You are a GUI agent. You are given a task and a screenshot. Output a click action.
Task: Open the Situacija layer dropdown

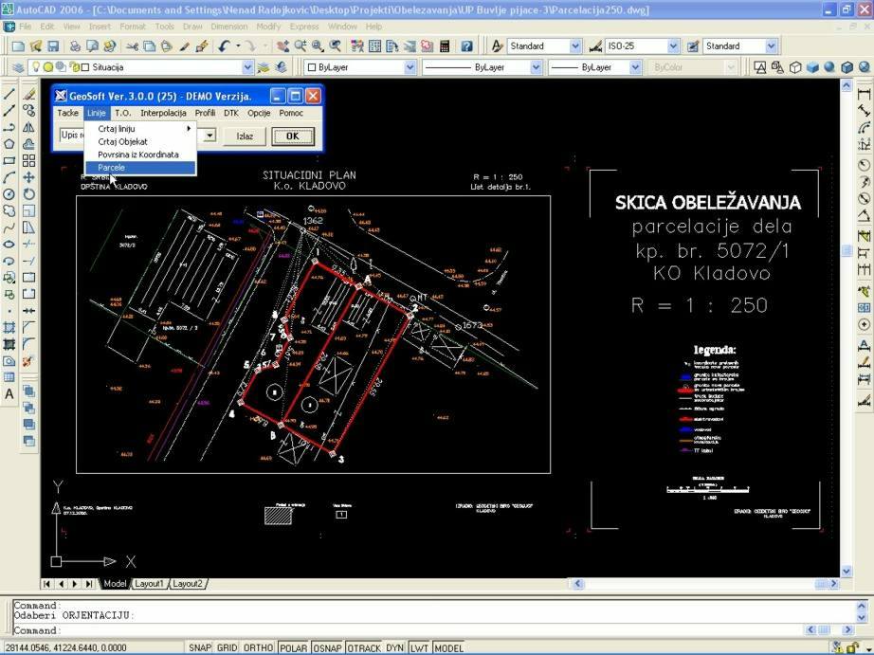pyautogui.click(x=247, y=67)
